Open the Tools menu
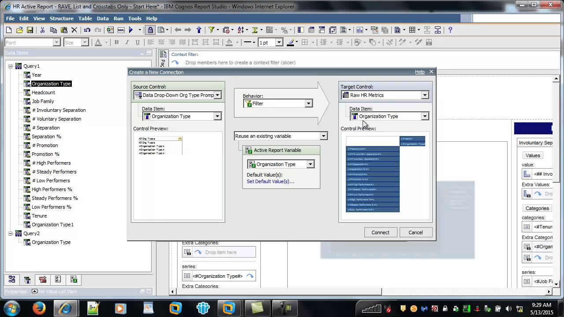564x317 pixels. point(134,18)
